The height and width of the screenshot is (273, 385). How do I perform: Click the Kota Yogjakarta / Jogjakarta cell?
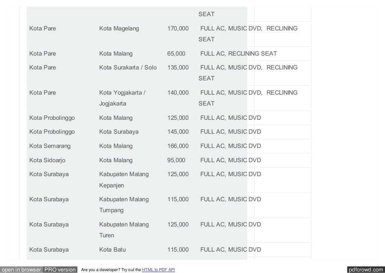(x=122, y=98)
